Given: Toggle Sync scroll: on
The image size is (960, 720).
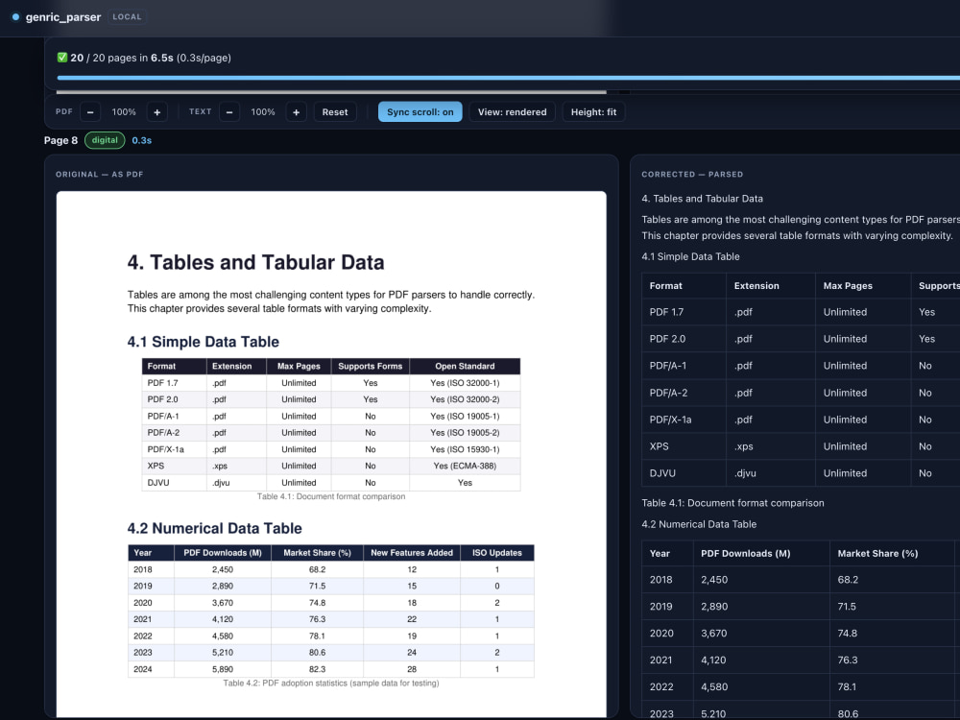Looking at the screenshot, I should click(x=420, y=112).
